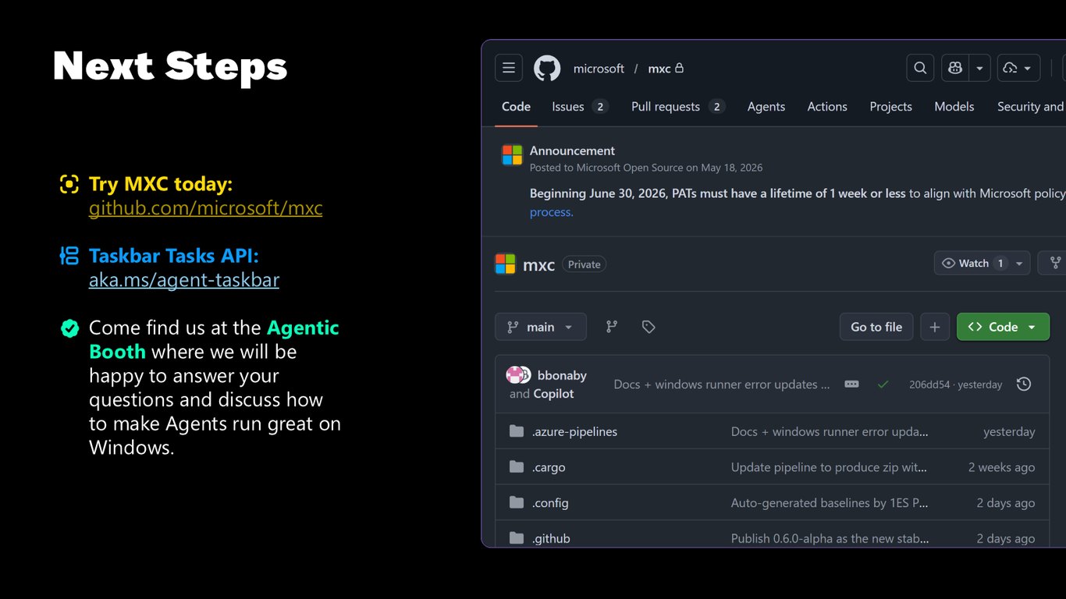Screen dimensions: 1066x599
Task: Click the Go to file button
Action: pyautogui.click(x=876, y=327)
